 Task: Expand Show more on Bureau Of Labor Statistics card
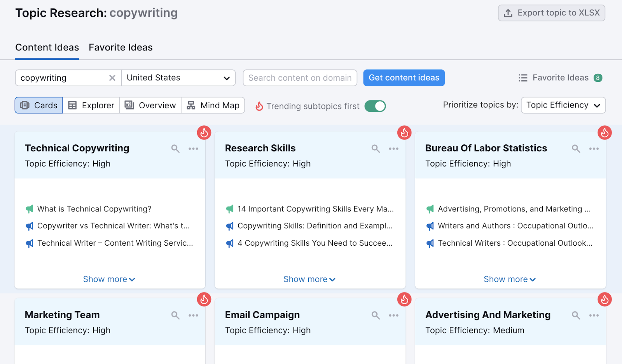click(x=510, y=279)
